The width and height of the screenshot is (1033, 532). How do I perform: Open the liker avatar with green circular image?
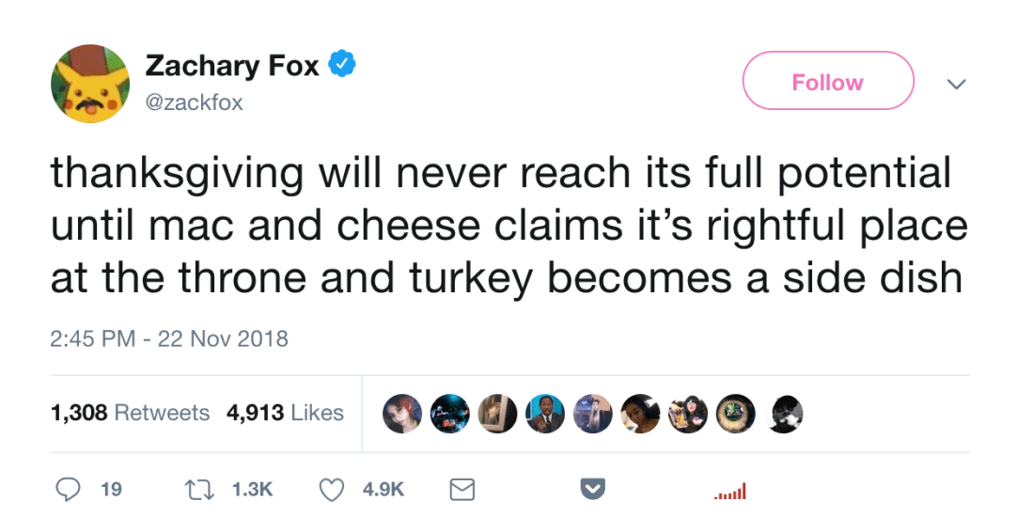(735, 413)
